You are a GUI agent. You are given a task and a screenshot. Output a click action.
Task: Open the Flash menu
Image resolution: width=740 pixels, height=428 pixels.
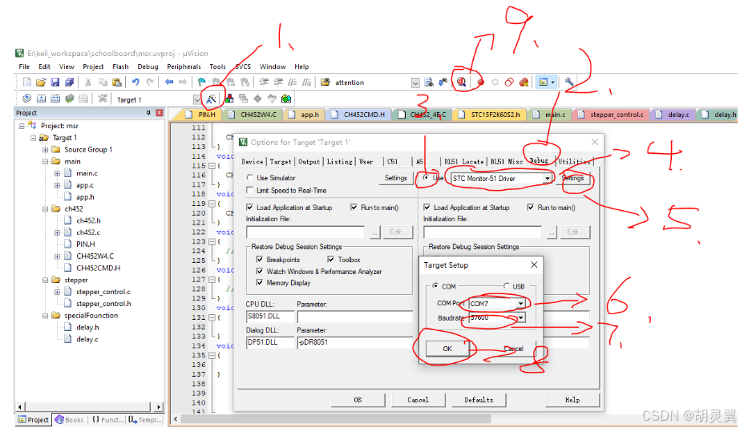click(120, 67)
